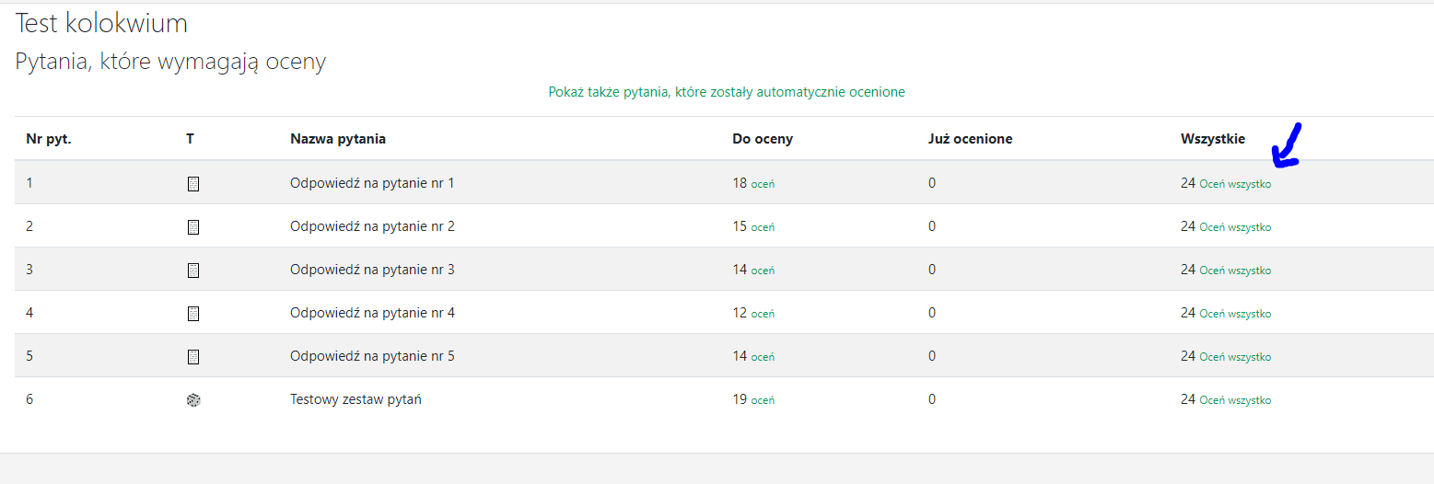Open 'Oceń wszystko' for question 6
This screenshot has width=1434, height=484.
1235,400
